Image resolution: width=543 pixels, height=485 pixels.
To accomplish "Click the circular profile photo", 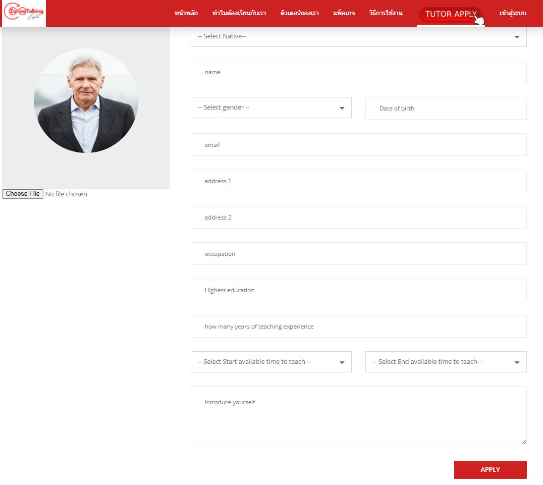I will pos(86,101).
